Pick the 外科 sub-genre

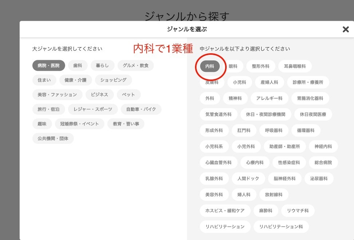pyautogui.click(x=210, y=98)
